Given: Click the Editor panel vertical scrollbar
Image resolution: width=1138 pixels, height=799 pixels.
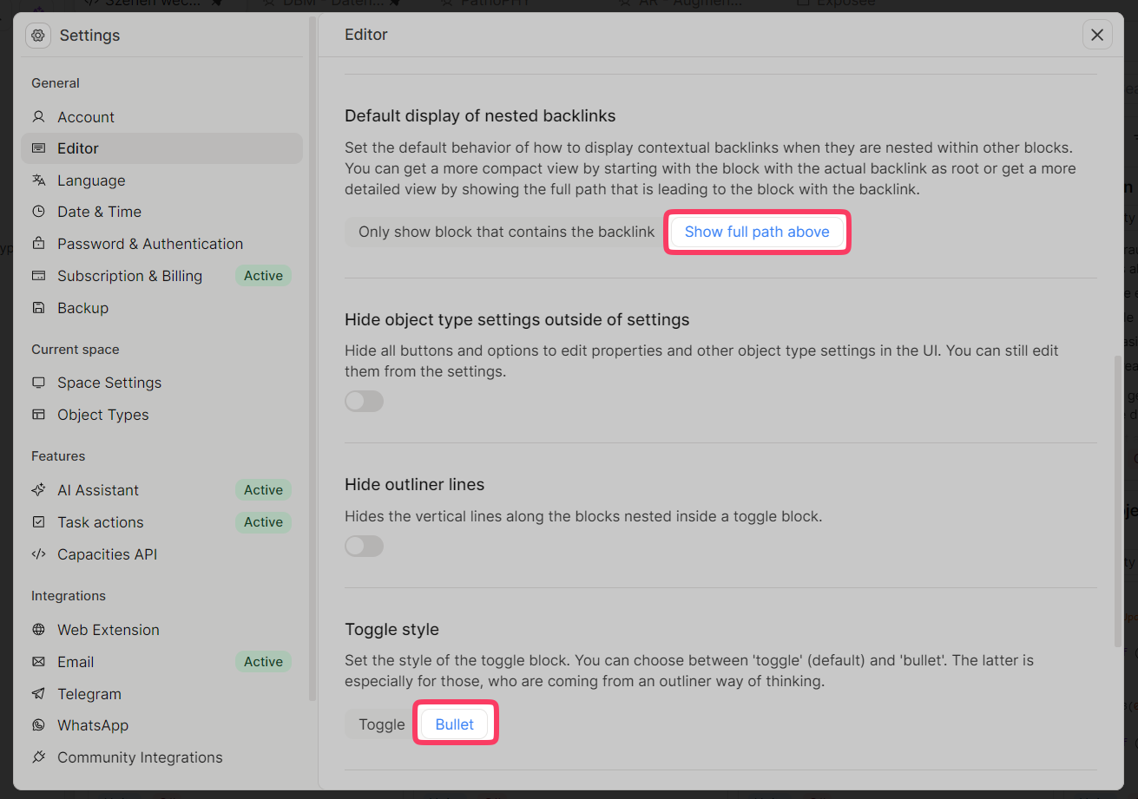Looking at the screenshot, I should coord(1118,501).
